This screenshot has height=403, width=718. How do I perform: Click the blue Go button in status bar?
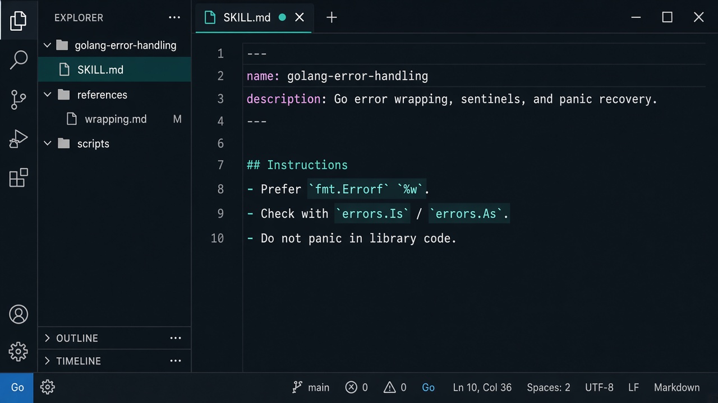[17, 387]
